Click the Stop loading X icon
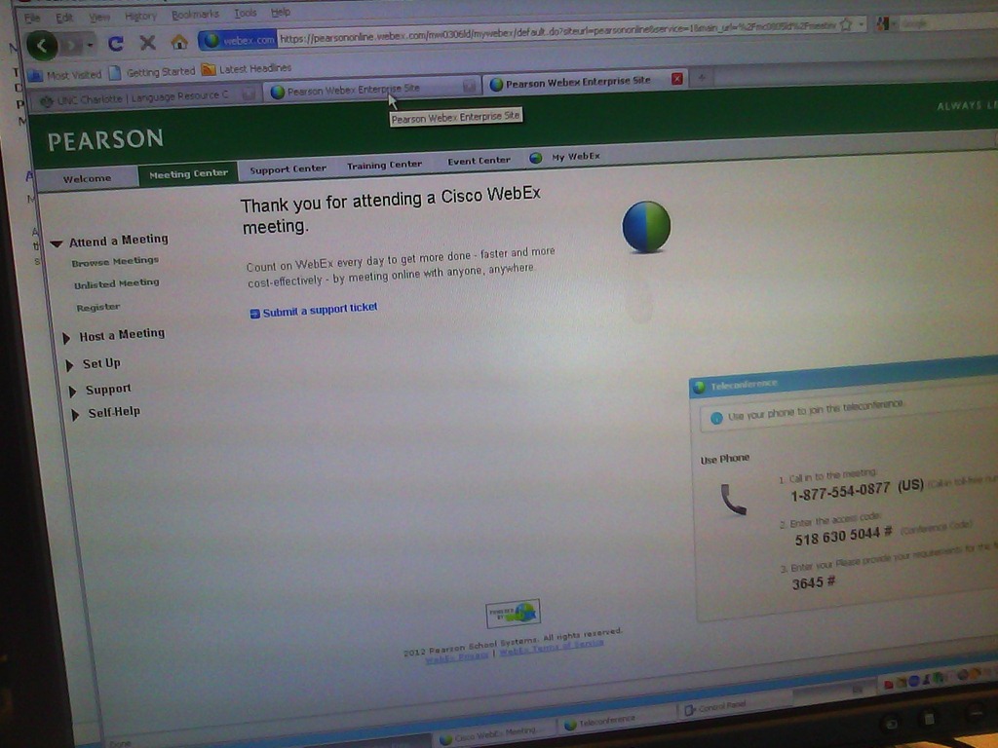998x748 pixels. [x=147, y=42]
